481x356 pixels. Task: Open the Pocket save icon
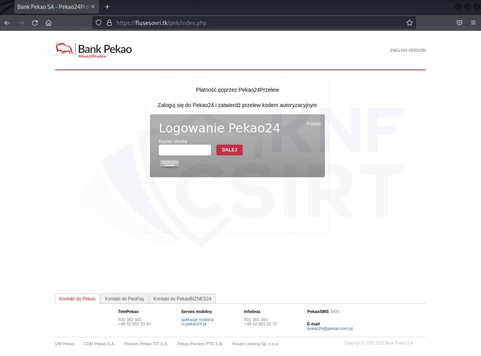[x=460, y=23]
